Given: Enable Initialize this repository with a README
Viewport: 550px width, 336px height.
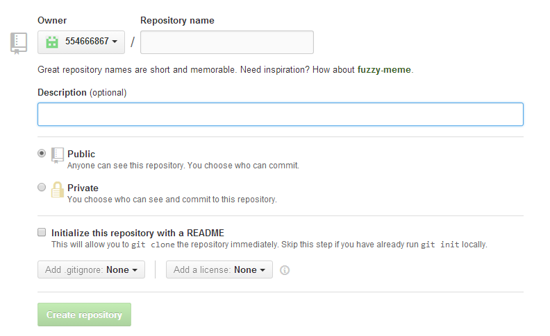Looking at the screenshot, I should pyautogui.click(x=42, y=233).
